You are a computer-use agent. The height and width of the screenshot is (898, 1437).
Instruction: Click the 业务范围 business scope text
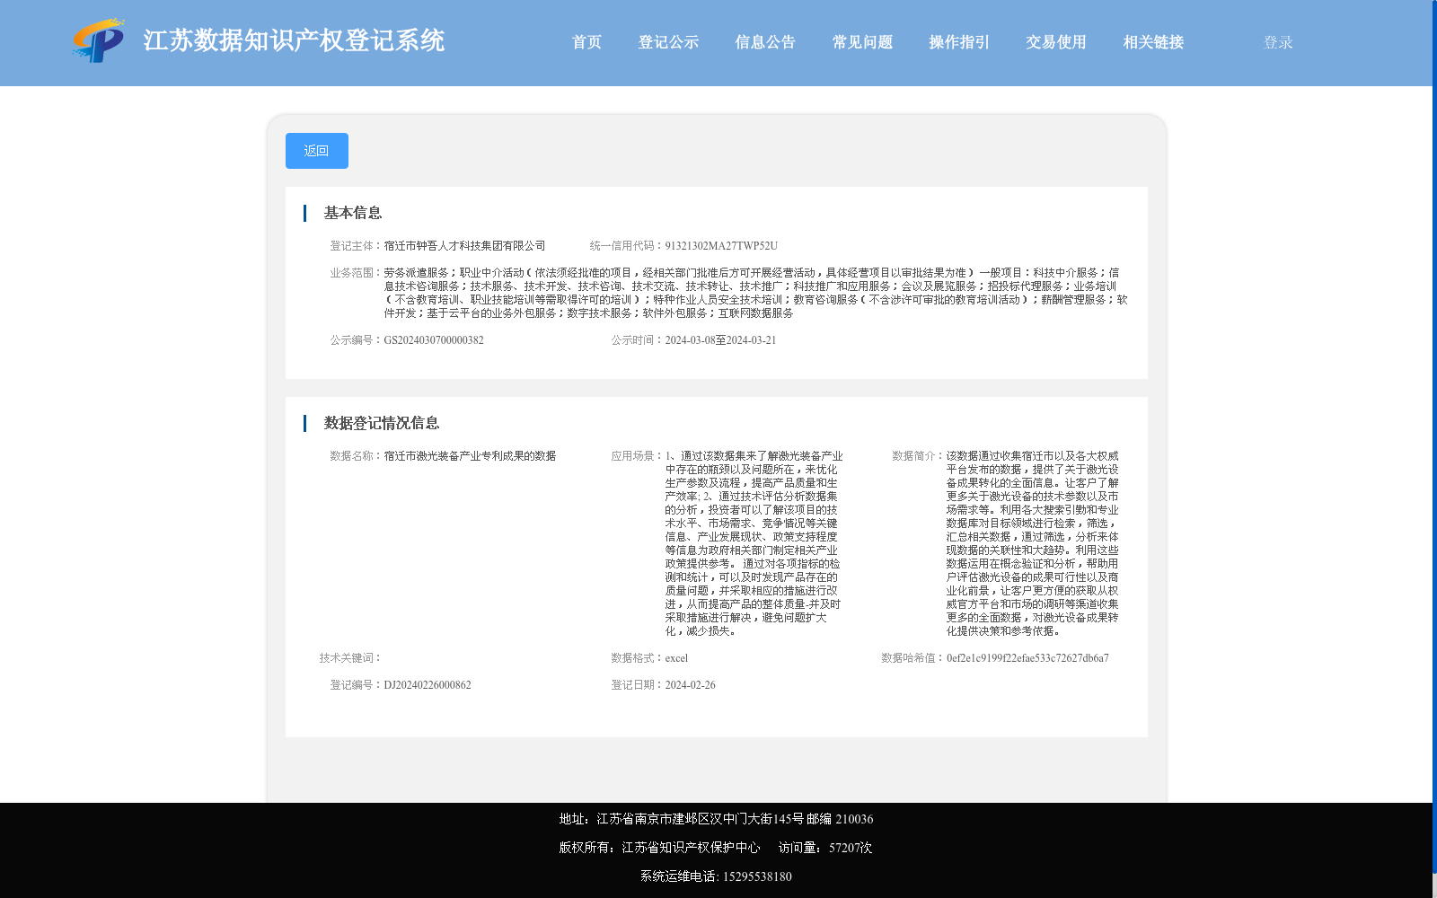tap(755, 293)
